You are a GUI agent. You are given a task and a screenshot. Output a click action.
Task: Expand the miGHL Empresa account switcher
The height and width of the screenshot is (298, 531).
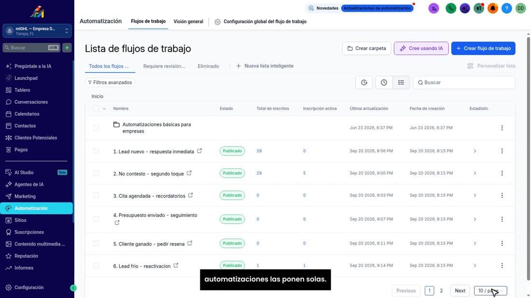coord(37,31)
